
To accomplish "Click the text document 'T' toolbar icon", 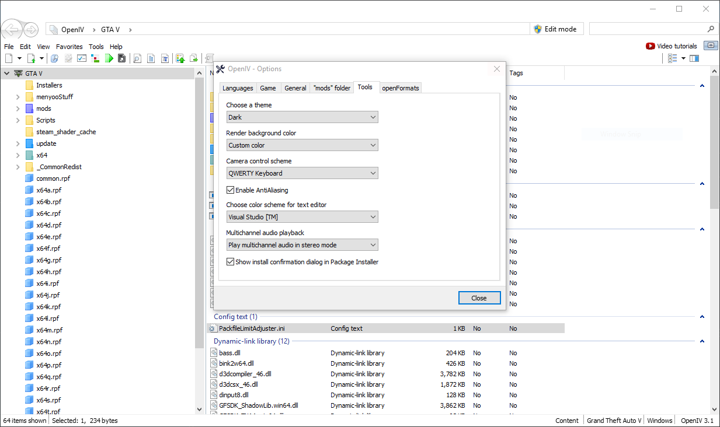I will [165, 58].
